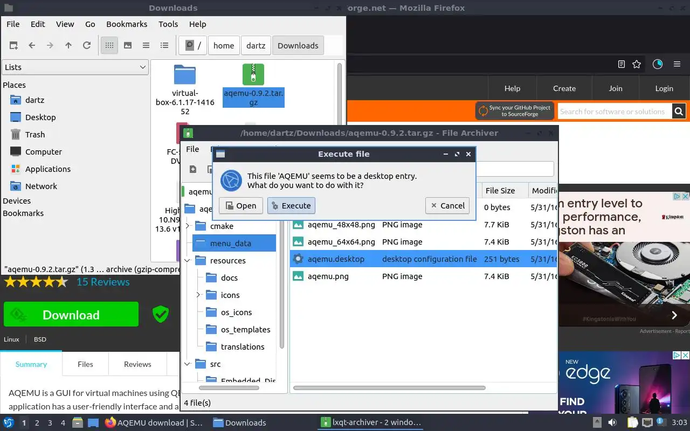Open Firefox hamburger menu
This screenshot has width=690, height=431.
pyautogui.click(x=677, y=64)
